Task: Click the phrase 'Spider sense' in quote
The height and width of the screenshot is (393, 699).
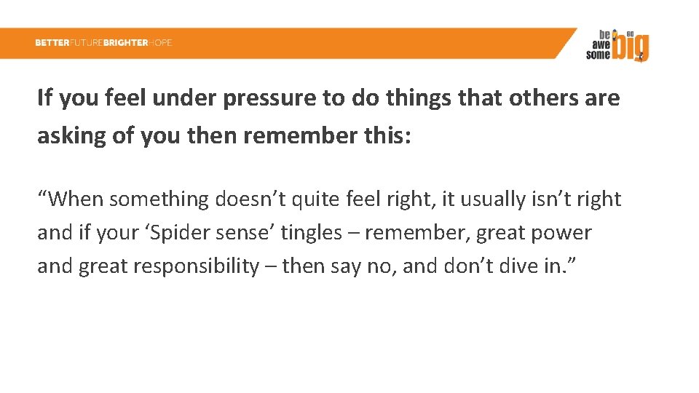Action: pyautogui.click(x=210, y=233)
